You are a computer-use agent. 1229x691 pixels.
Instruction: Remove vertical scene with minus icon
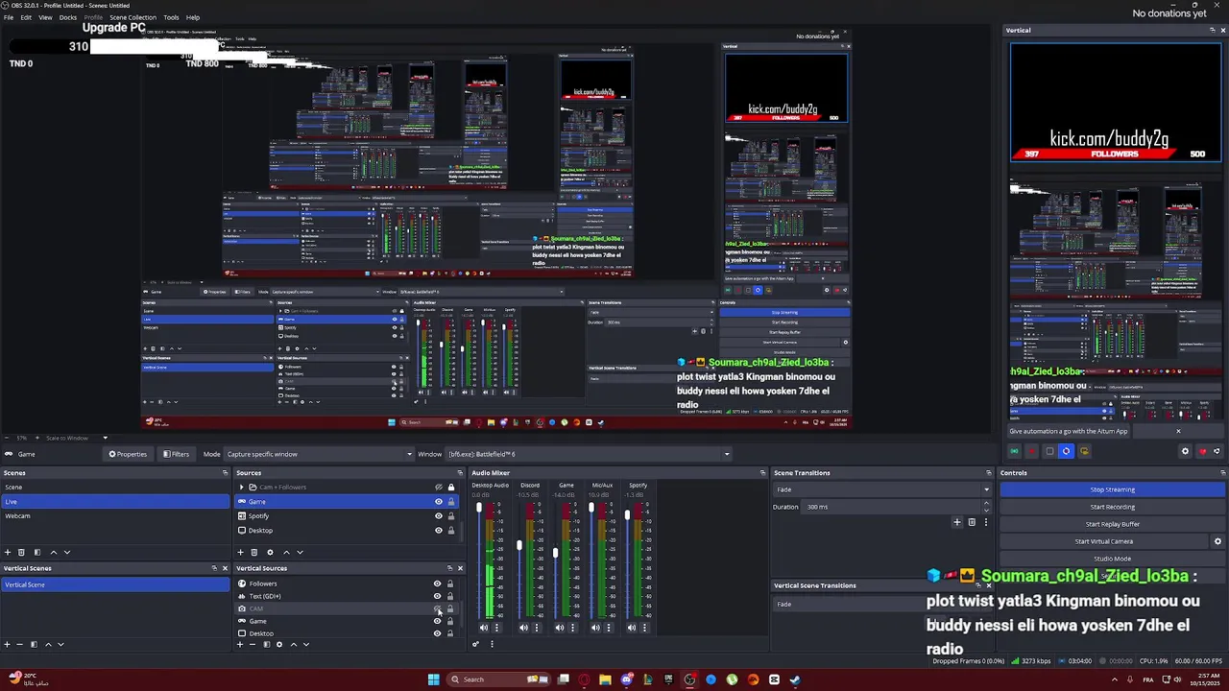20,644
